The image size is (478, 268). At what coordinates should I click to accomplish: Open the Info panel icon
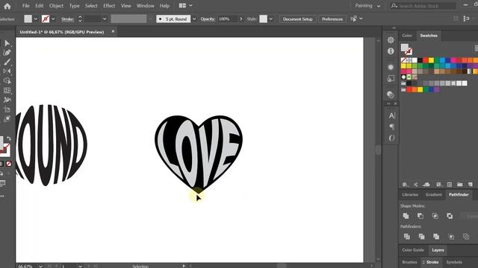click(391, 51)
